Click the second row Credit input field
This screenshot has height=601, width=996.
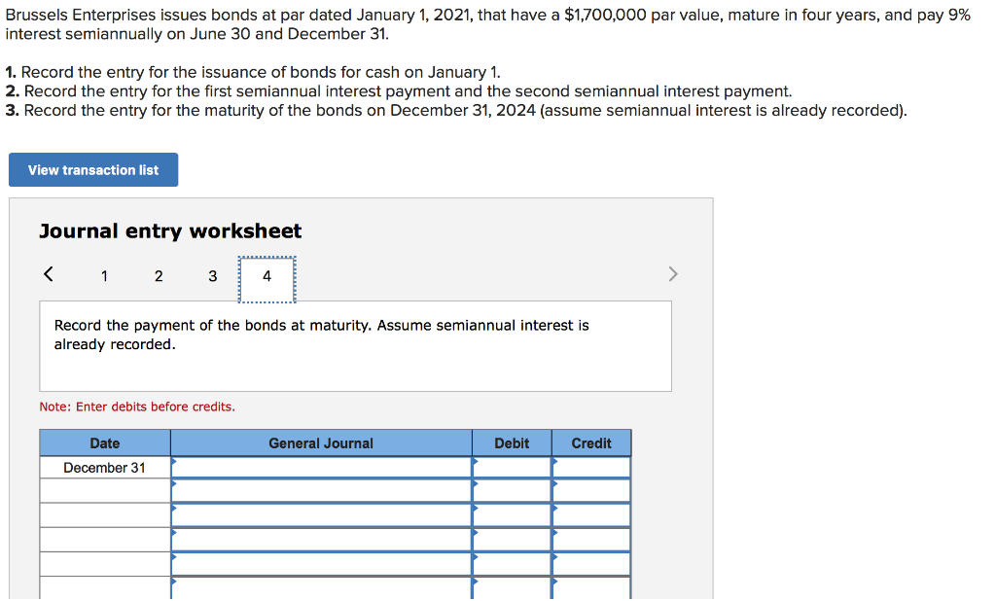[x=591, y=489]
